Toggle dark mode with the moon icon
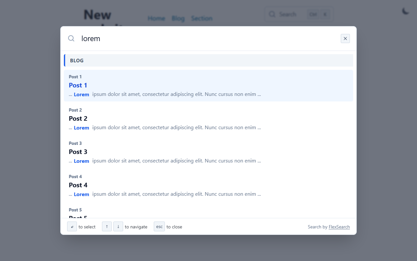This screenshot has height=261, width=417. (x=406, y=11)
